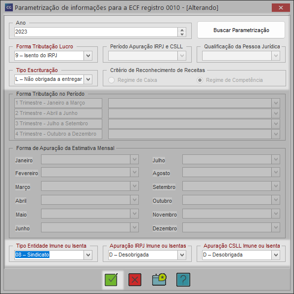Screen dimensions: 294x294
Task: Click the highlighted 08 – Sindicato value
Action: [x=32, y=255]
